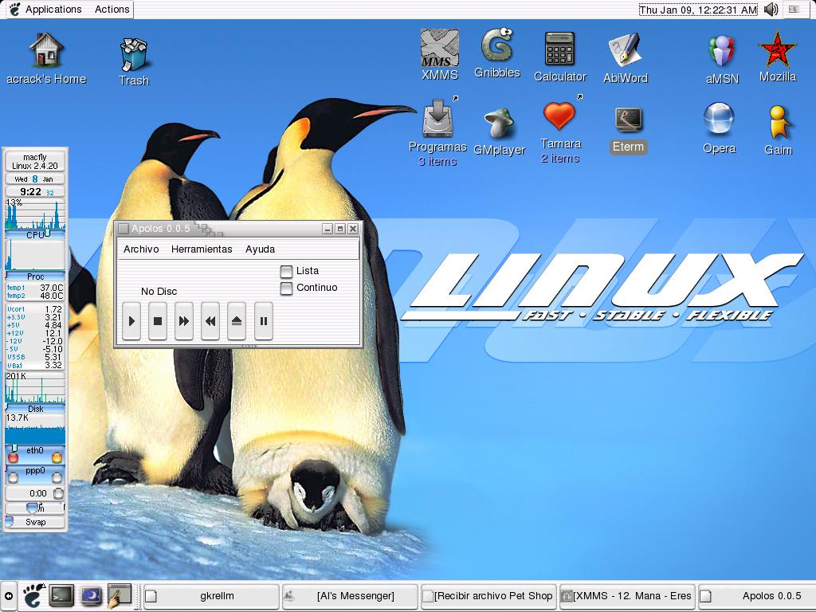This screenshot has height=612, width=816.
Task: Launch AbiWord from the desktop
Action: [625, 49]
